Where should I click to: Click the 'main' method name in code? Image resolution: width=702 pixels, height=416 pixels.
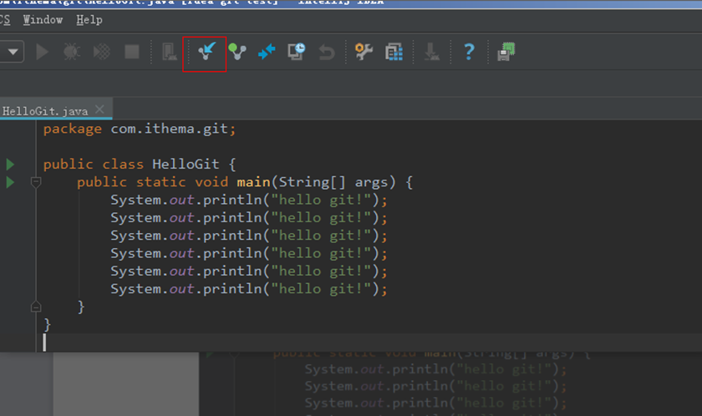coord(253,182)
